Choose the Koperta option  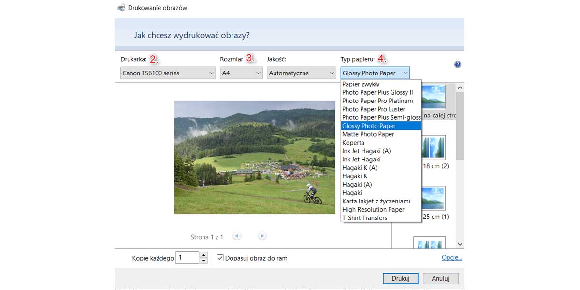pos(353,143)
